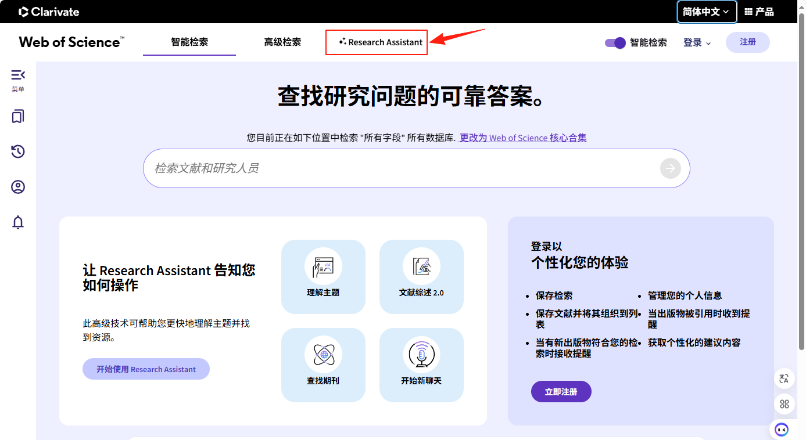Open researcher profile icon in sidebar
The height and width of the screenshot is (440, 806).
click(18, 187)
